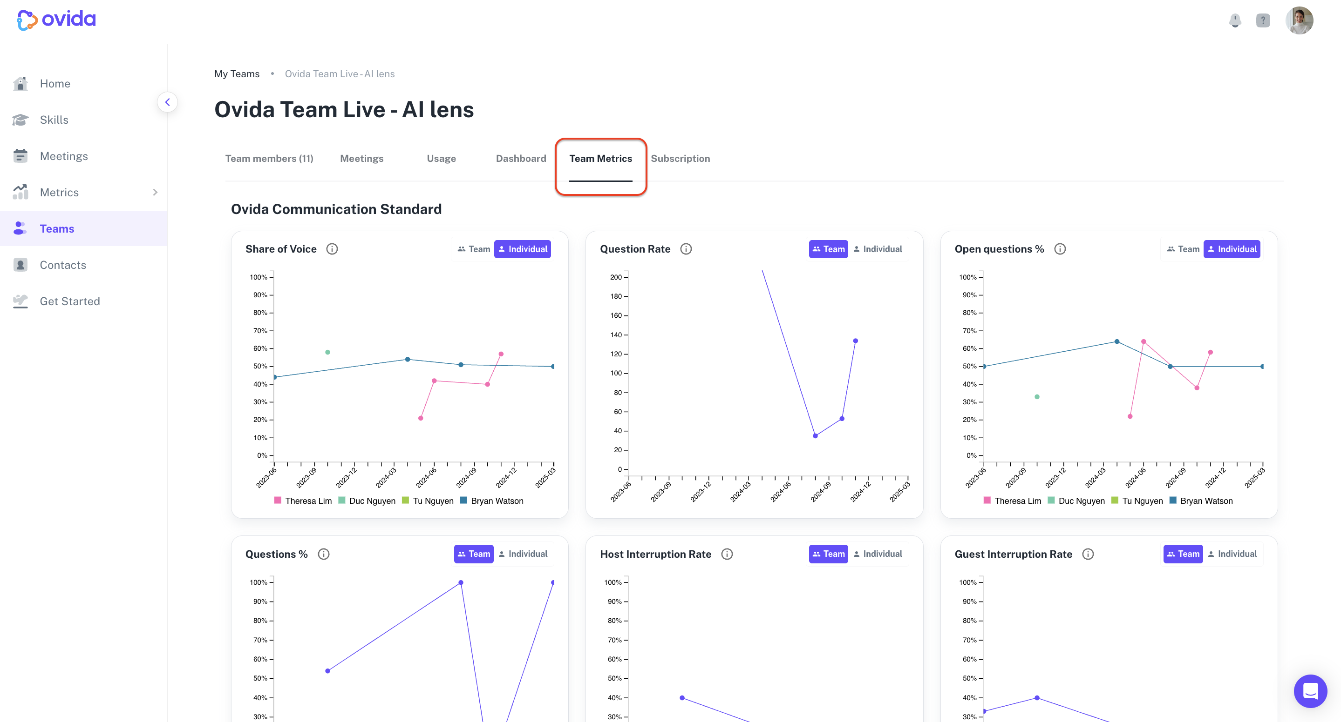Viewport: 1341px width, 722px height.
Task: Switch to the Team members (11) tab
Action: (269, 159)
